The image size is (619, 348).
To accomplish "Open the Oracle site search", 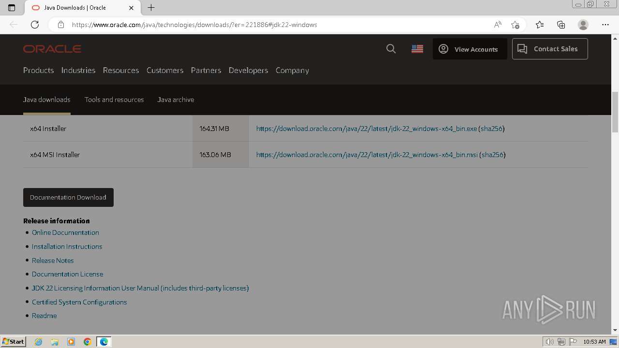I will pyautogui.click(x=391, y=49).
